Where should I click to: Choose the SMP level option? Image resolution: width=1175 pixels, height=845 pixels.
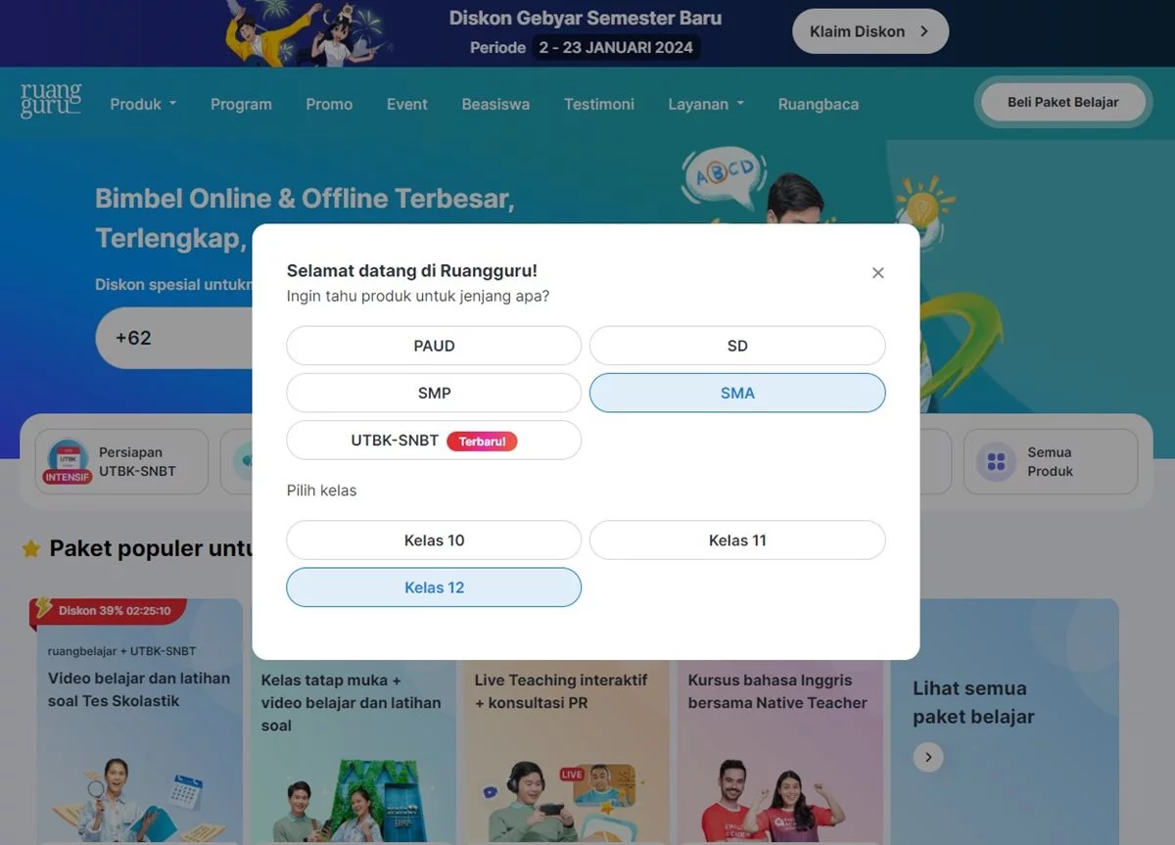pyautogui.click(x=434, y=393)
